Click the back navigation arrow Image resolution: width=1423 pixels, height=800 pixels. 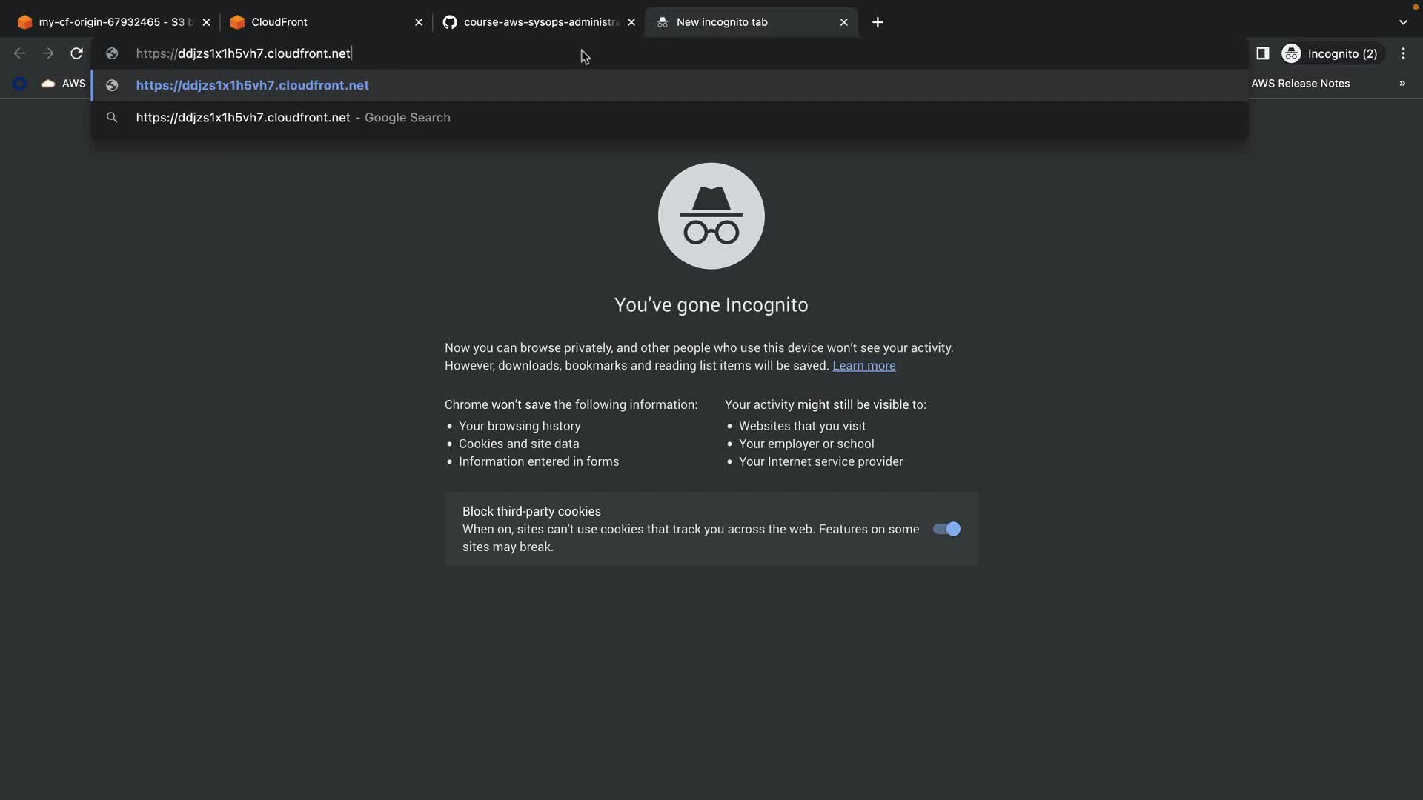[20, 53]
